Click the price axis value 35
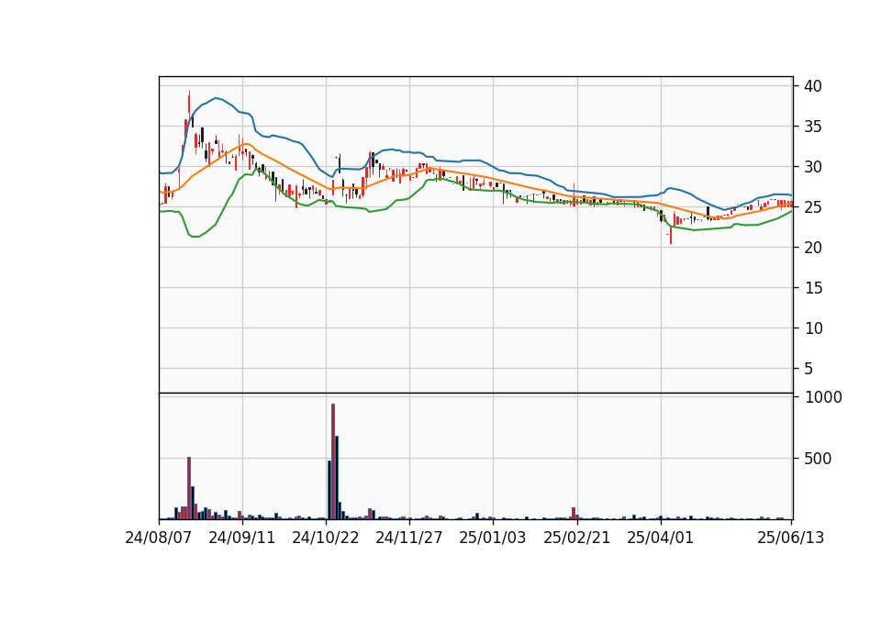The height and width of the screenshot is (633, 881). pyautogui.click(x=813, y=127)
